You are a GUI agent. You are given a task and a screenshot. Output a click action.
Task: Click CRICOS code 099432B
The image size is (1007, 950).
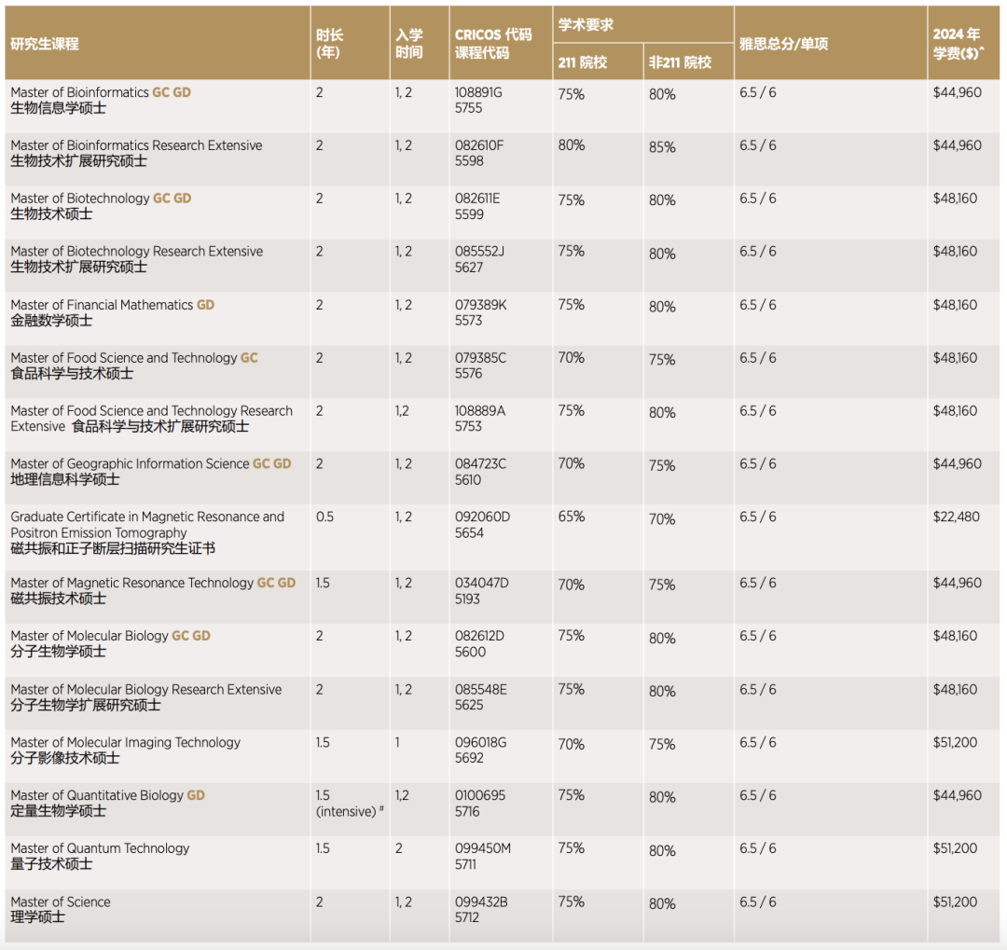481,902
